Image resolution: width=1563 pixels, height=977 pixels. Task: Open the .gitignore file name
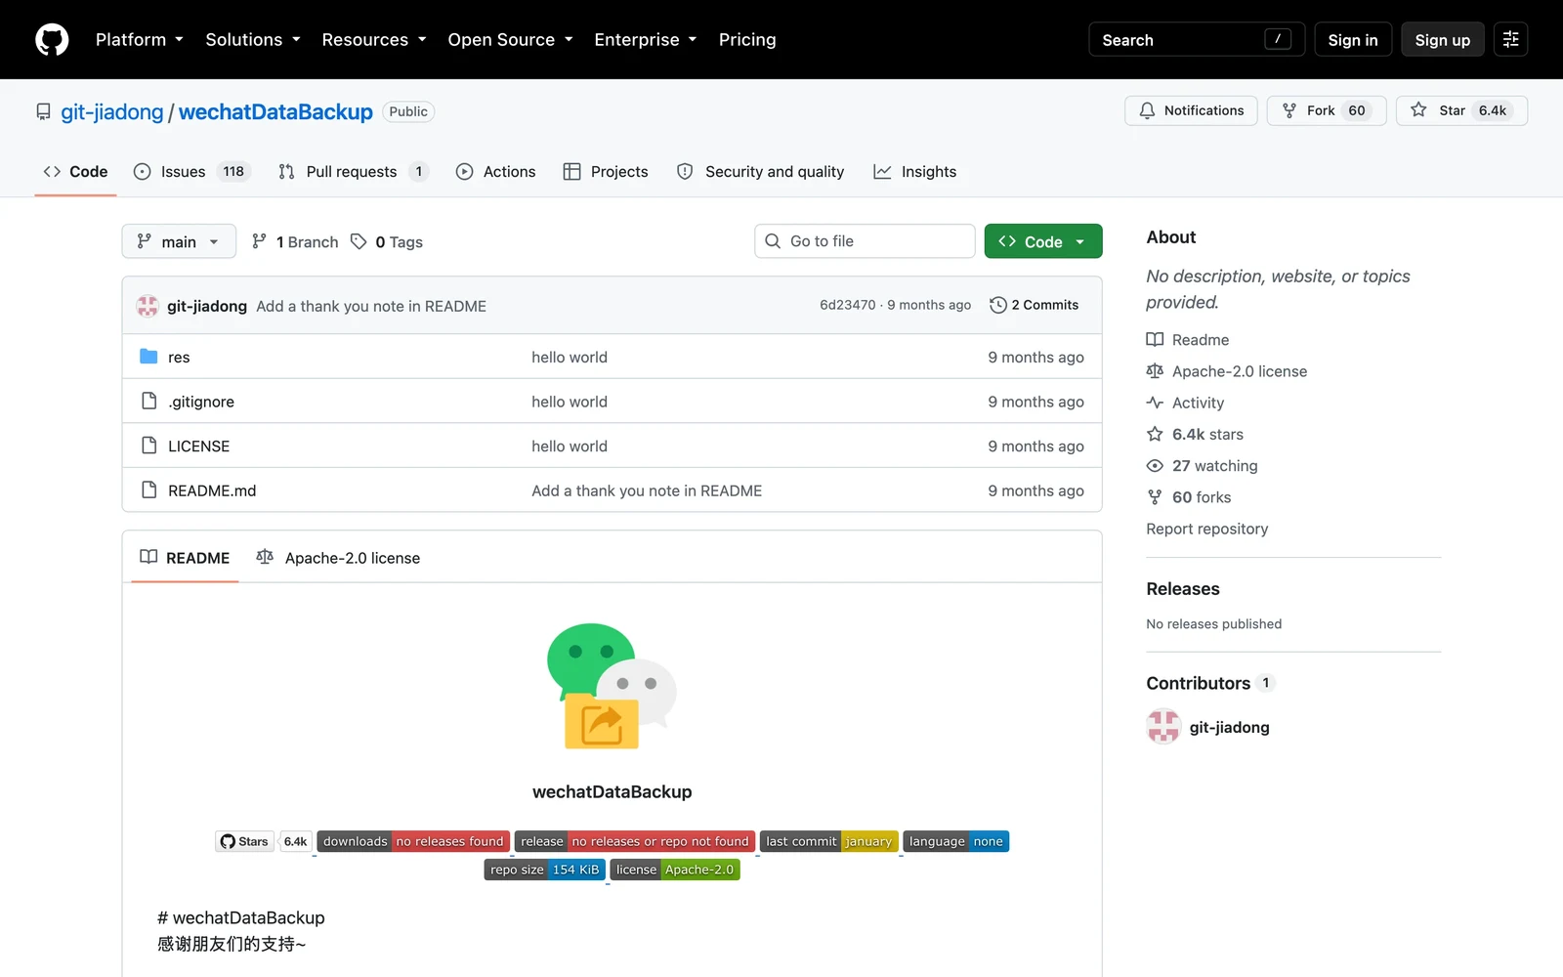201,402
